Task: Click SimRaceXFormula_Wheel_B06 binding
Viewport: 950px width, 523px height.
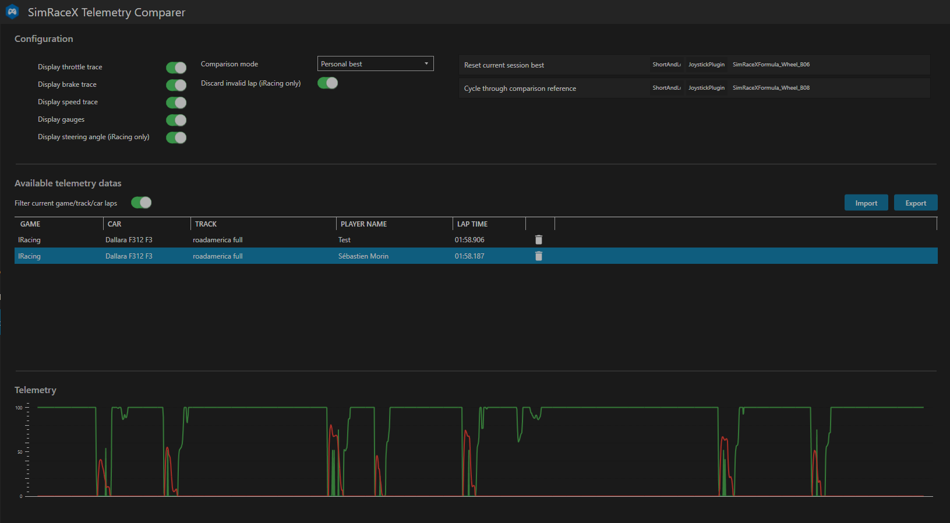Action: pos(771,65)
